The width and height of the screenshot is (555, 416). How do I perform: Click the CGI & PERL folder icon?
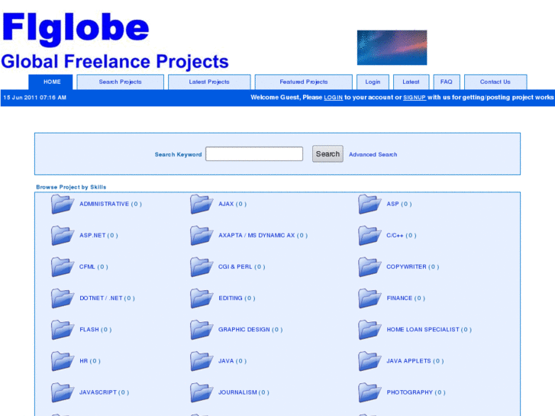pyautogui.click(x=202, y=267)
